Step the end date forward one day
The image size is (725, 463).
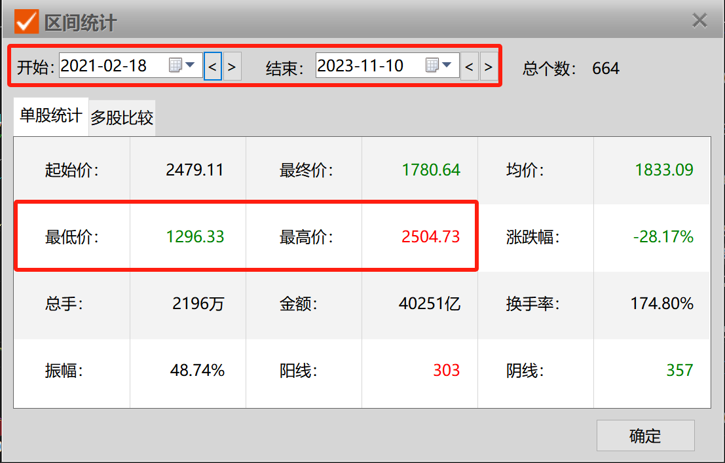point(489,66)
